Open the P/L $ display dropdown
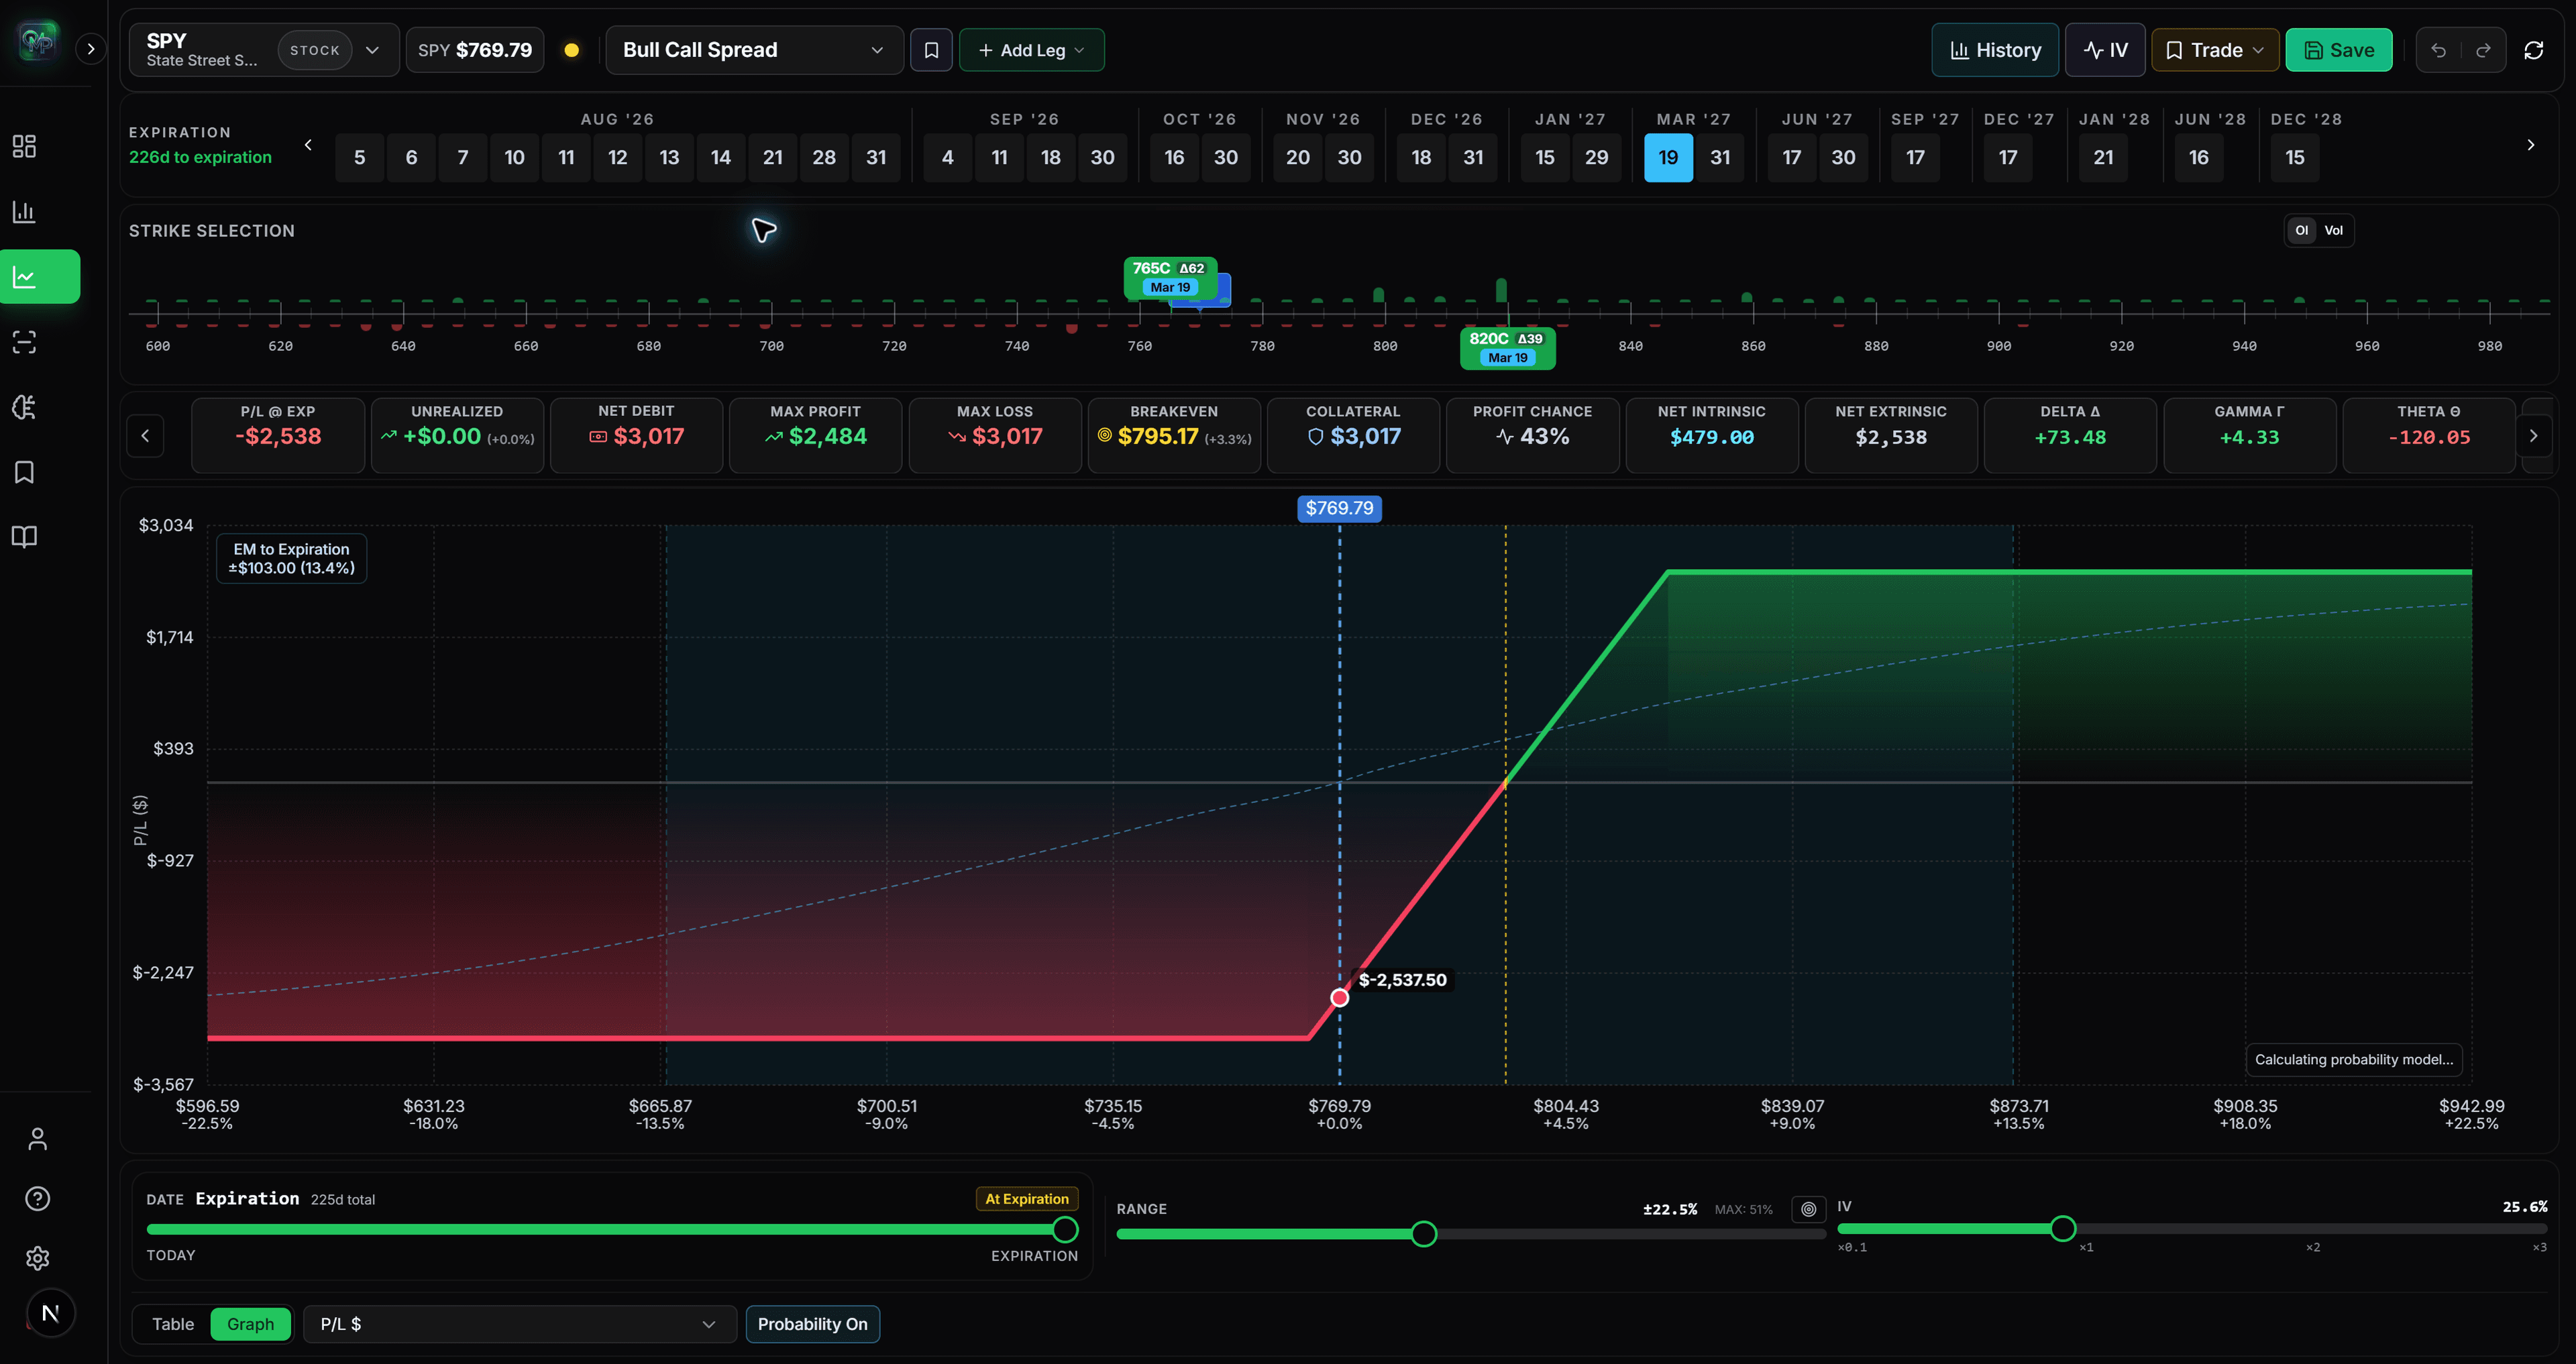 (x=519, y=1324)
